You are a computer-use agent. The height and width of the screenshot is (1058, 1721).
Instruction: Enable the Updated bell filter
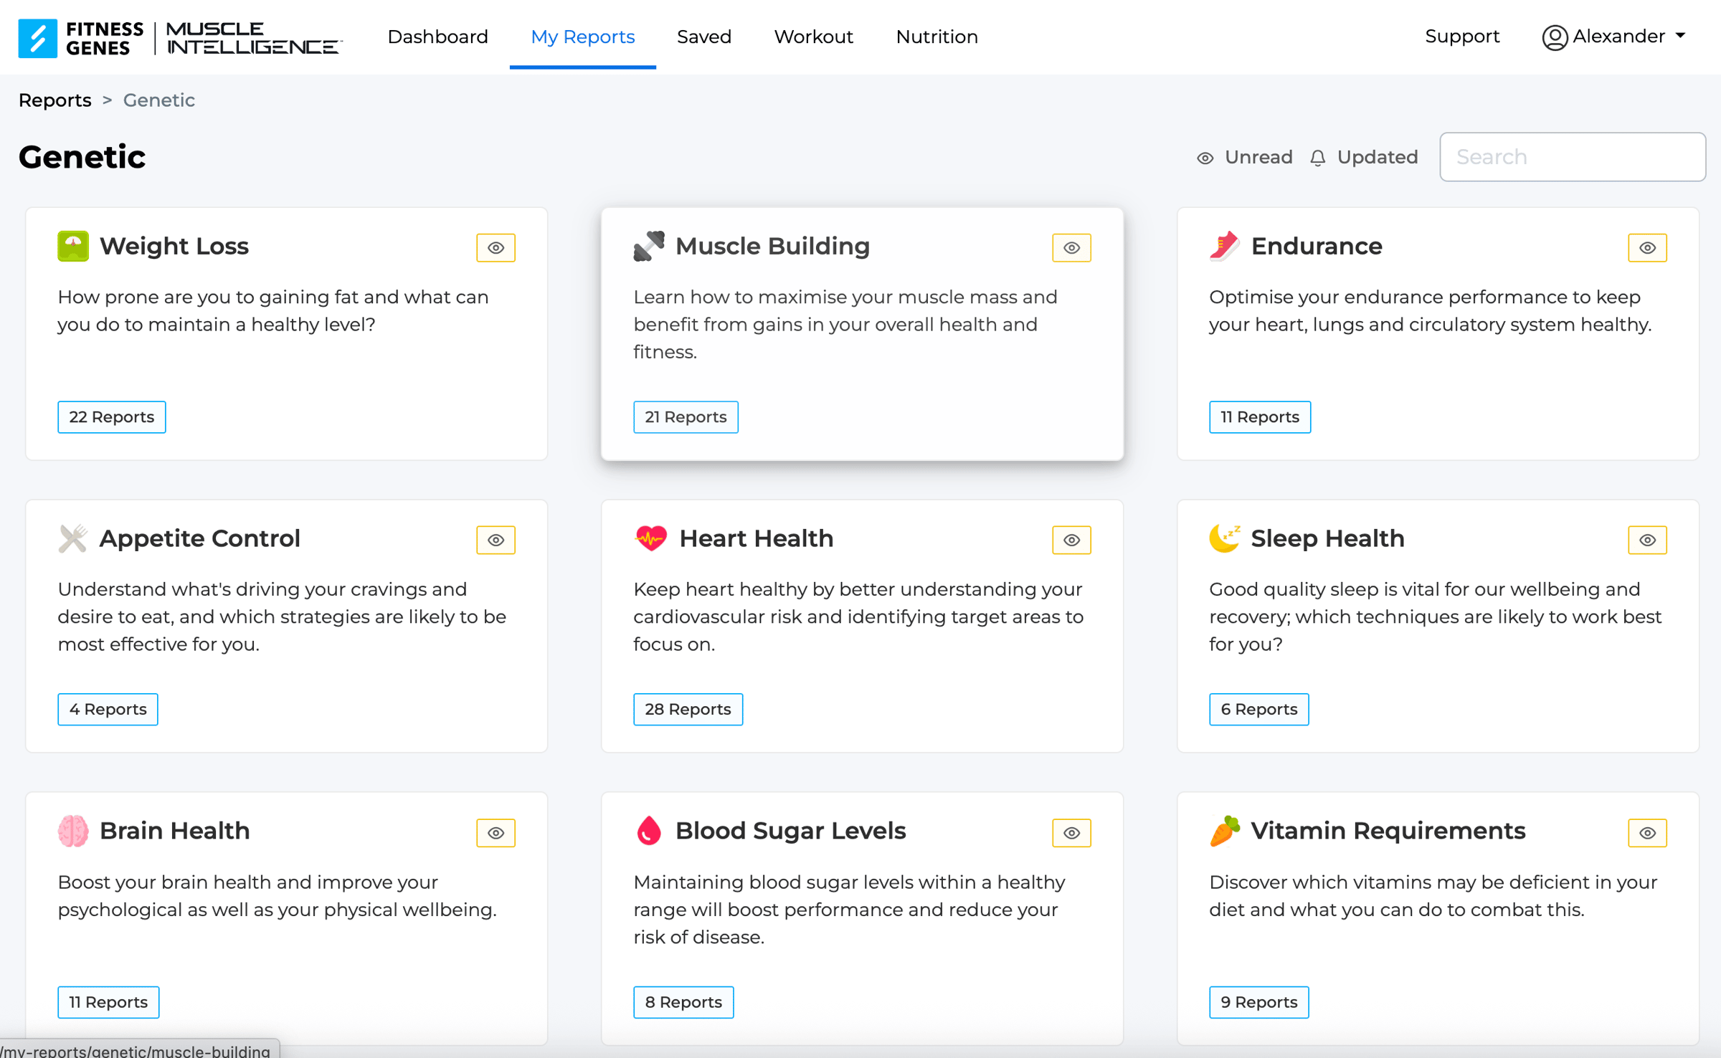1363,157
